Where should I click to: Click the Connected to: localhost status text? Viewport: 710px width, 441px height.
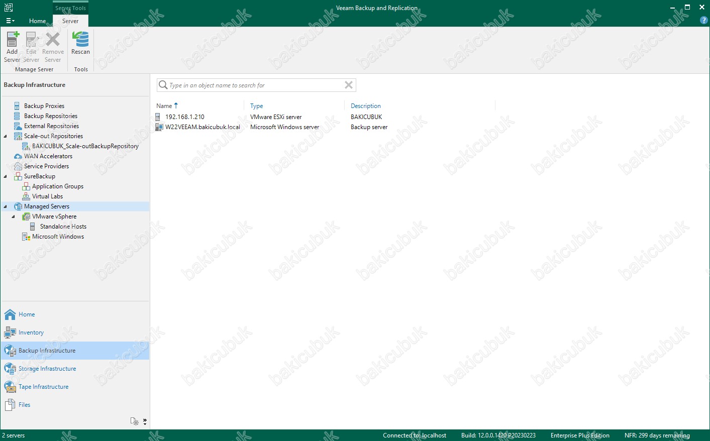pyautogui.click(x=415, y=435)
